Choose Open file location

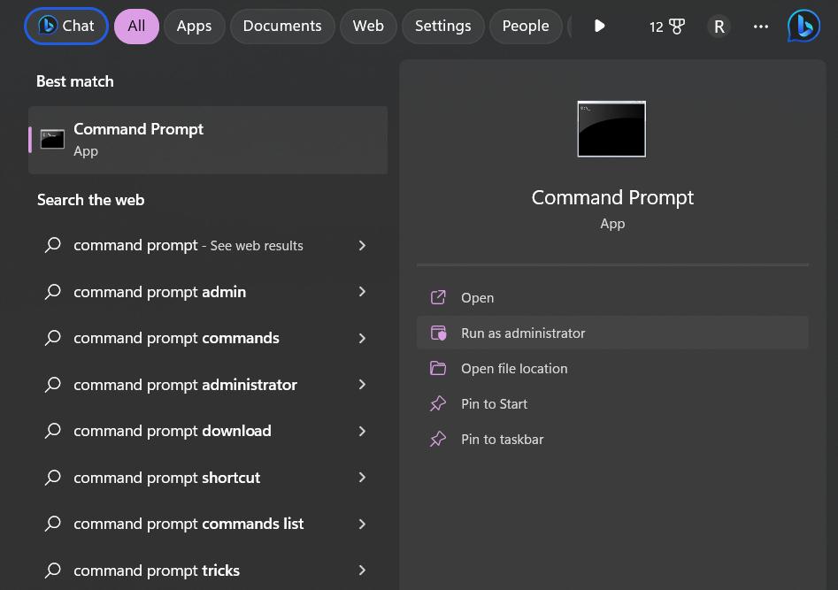tap(612, 368)
